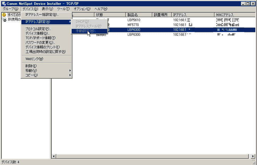257x165 pixels.
Task: Click the IP address of MF5770
Action: pyautogui.click(x=183, y=25)
